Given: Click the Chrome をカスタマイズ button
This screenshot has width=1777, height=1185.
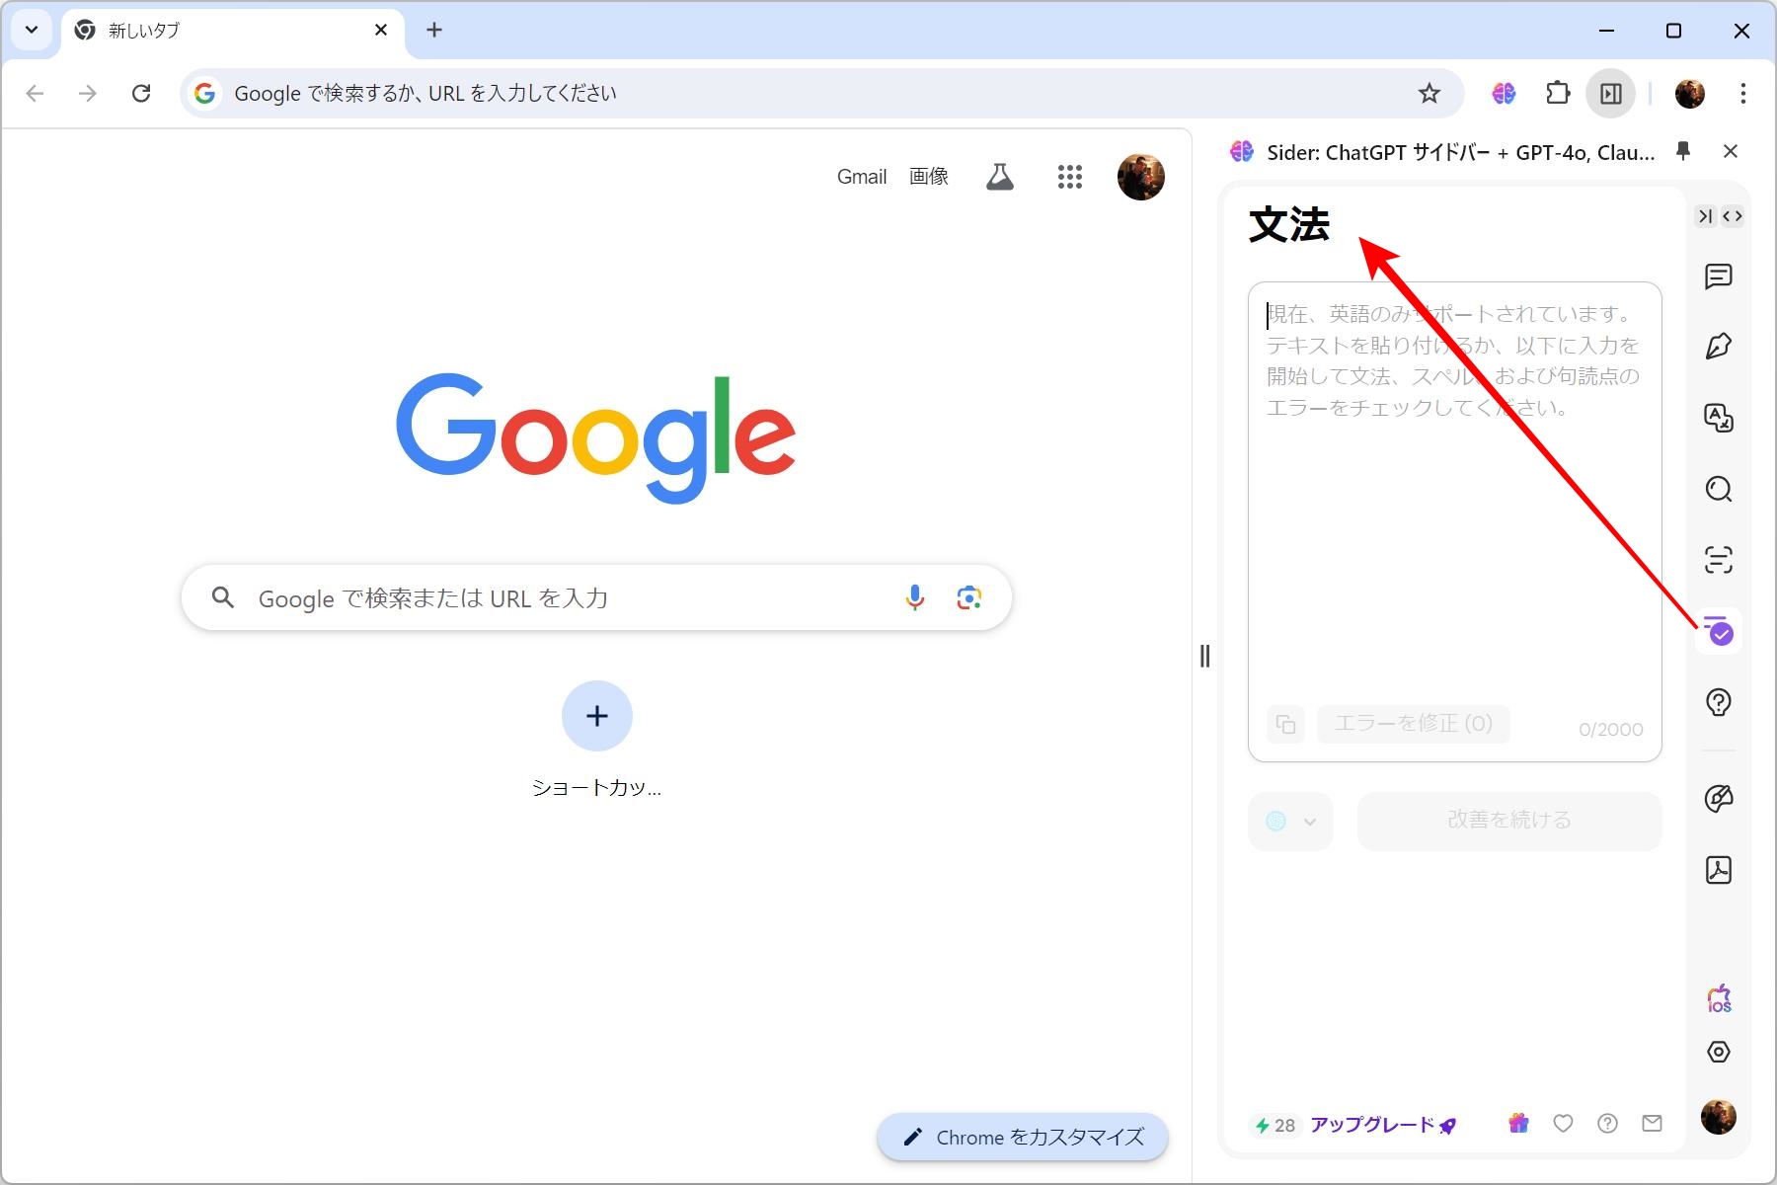Looking at the screenshot, I should 1023,1138.
